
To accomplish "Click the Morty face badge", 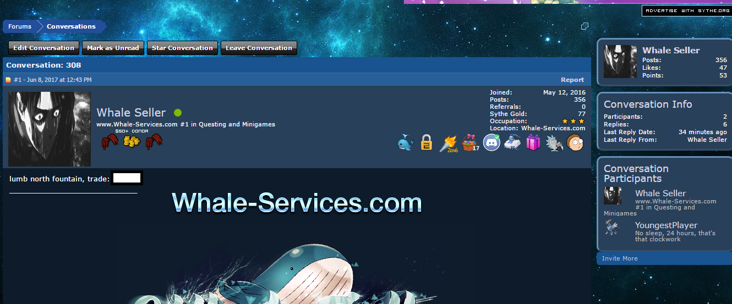I will coord(574,142).
